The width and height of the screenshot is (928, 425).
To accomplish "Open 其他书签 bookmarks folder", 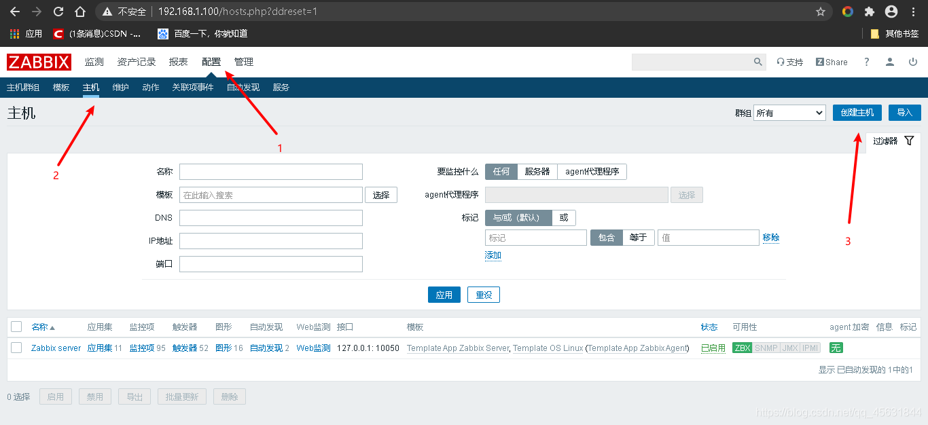I will click(x=895, y=33).
